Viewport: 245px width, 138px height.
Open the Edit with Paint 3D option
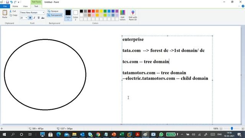133,15
